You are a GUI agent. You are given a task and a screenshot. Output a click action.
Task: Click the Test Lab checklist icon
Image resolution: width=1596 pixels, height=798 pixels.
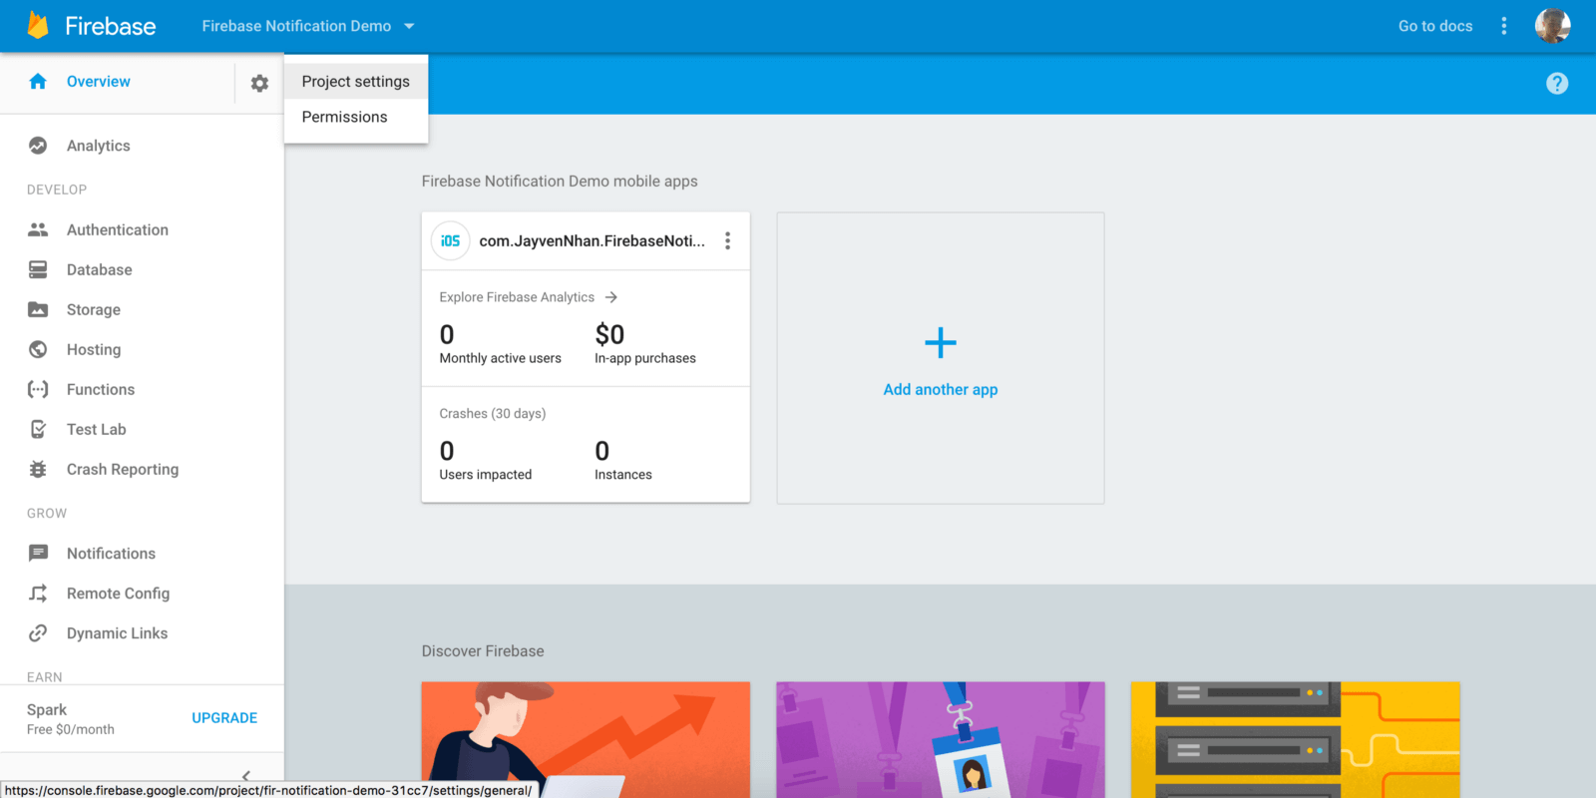38,429
